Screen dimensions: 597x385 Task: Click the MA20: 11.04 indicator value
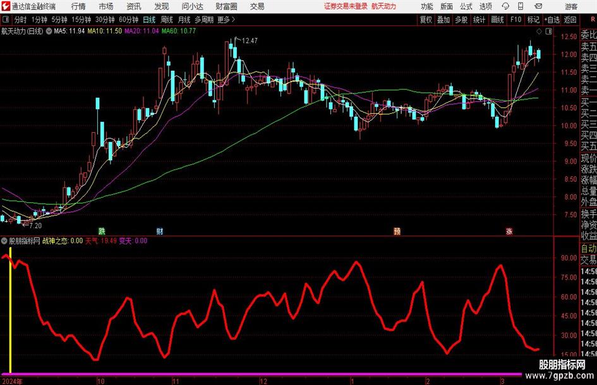pyautogui.click(x=142, y=31)
